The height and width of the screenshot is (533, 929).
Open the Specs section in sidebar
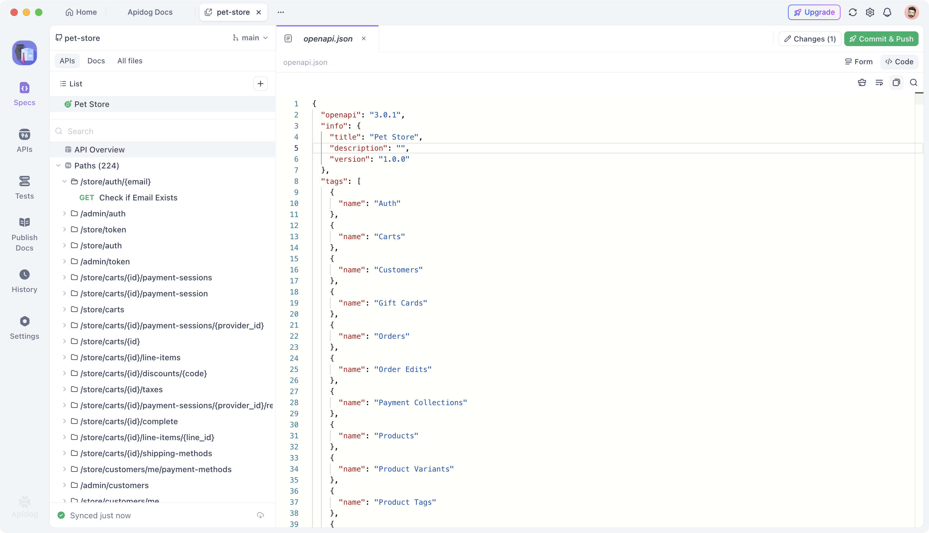[x=25, y=94]
